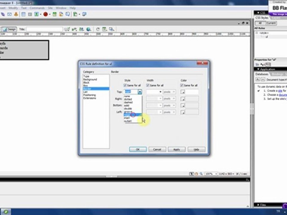This screenshot has height=215, width=287.
Task: Open the Images icon dropdown arrow
Action: pyautogui.click(x=40, y=14)
